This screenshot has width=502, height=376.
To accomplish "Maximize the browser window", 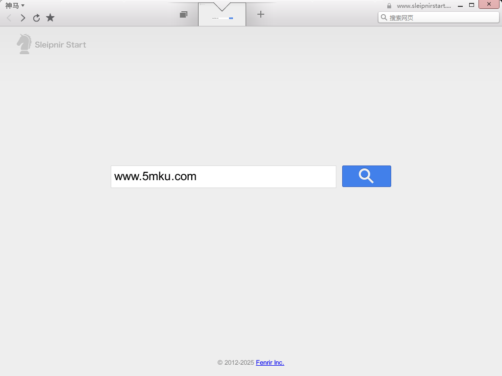I will [472, 5].
